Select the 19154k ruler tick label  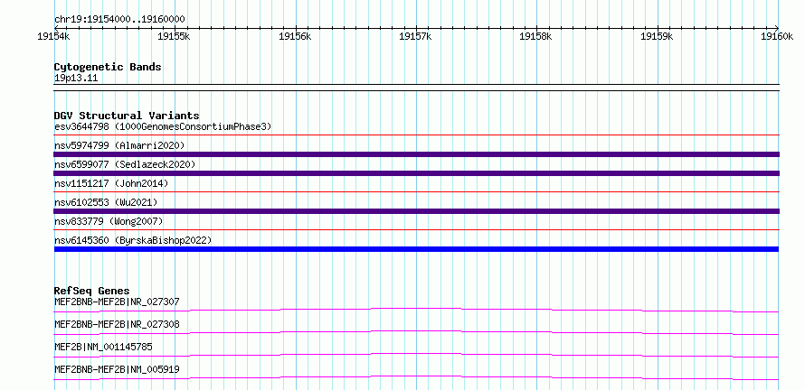(53, 36)
